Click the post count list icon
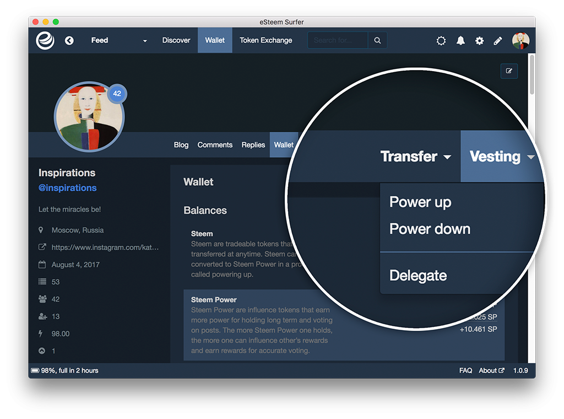564x419 pixels. 42,282
